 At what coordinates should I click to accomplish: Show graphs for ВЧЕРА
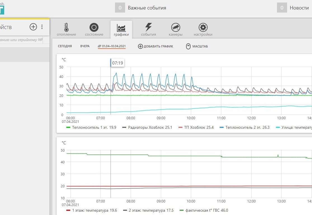85,46
